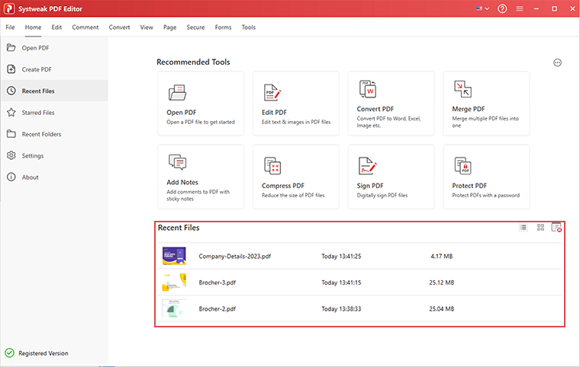The height and width of the screenshot is (367, 580).
Task: Open the Comment tab
Action: [x=85, y=27]
